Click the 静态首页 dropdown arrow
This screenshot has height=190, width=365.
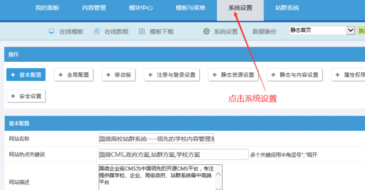[350, 30]
